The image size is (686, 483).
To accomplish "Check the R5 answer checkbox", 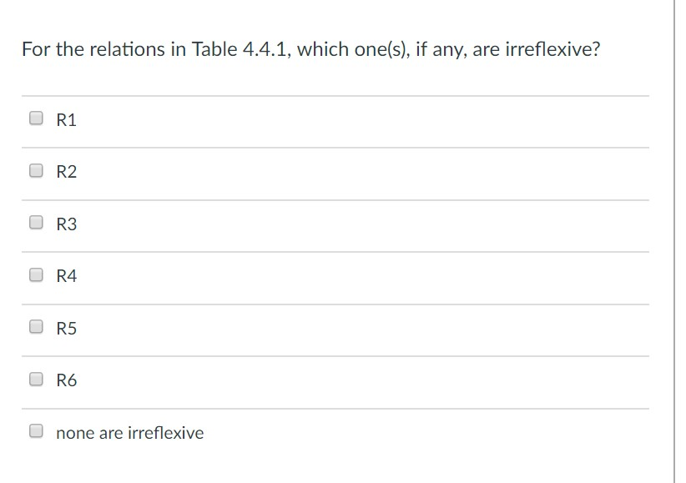I will 35,326.
